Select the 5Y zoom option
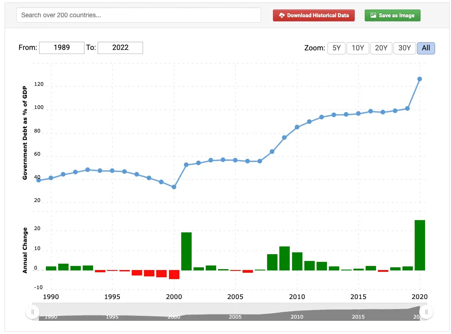451x334 pixels. [337, 48]
